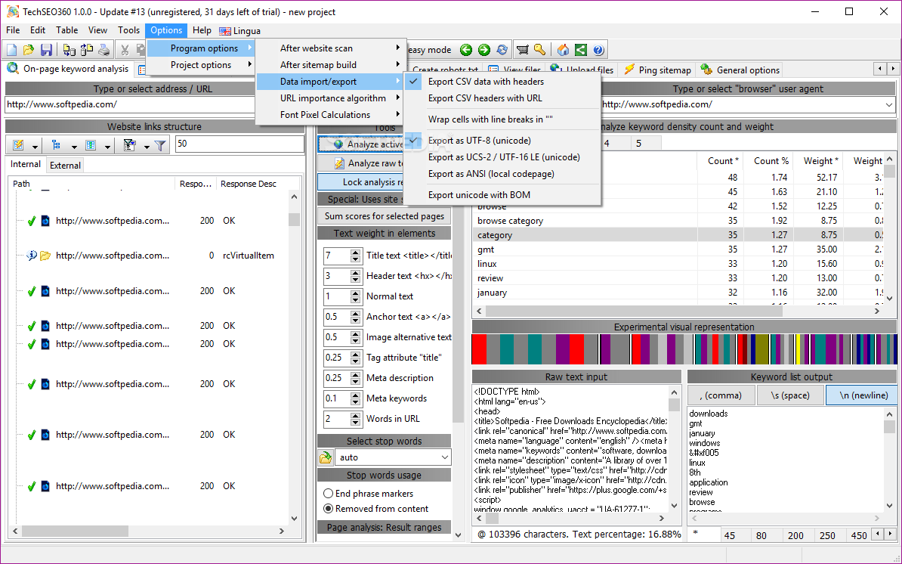Image resolution: width=902 pixels, height=564 pixels.
Task: Open the After sitemap build entry
Action: click(329, 65)
